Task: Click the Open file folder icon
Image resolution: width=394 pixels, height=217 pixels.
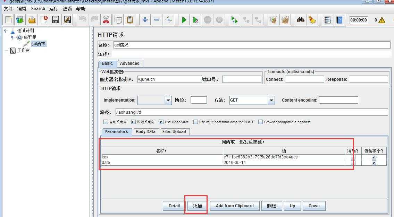Action: tap(32, 20)
